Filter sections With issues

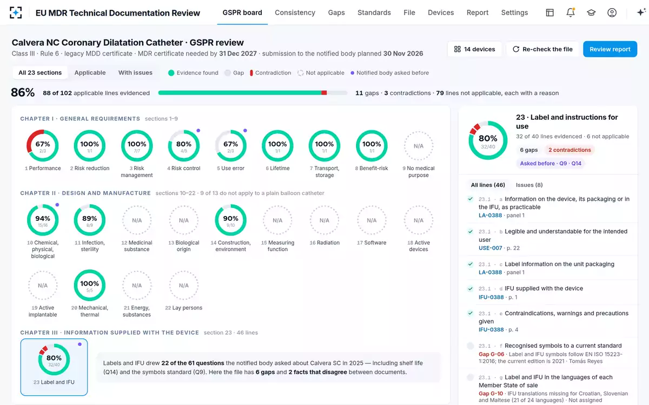(135, 73)
